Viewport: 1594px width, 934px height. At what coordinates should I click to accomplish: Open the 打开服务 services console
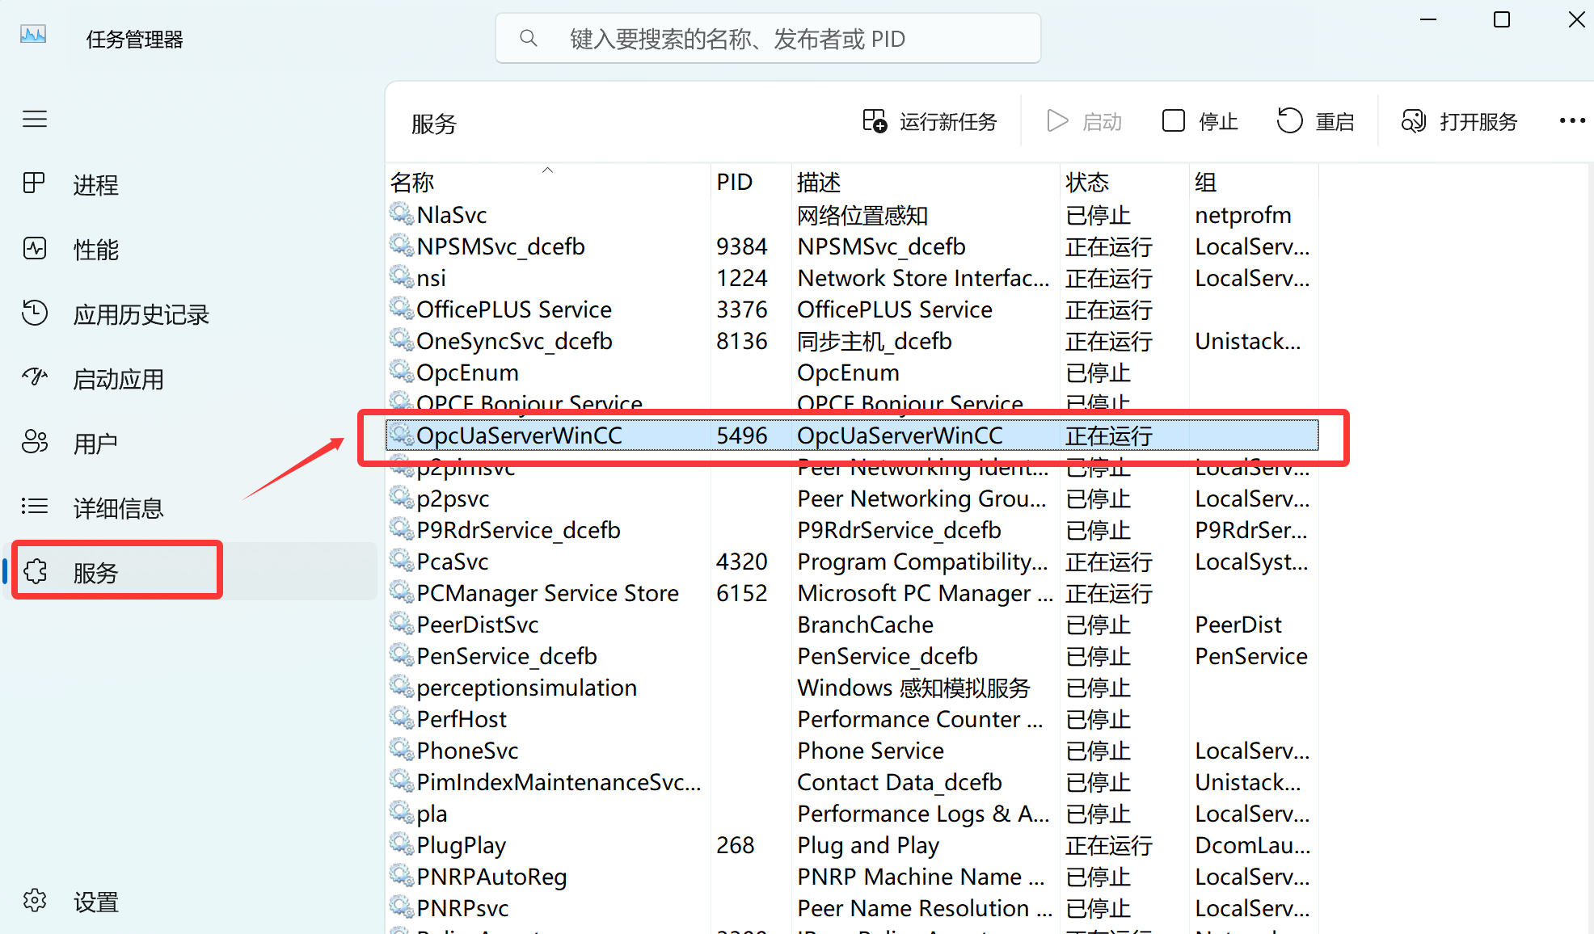pyautogui.click(x=1460, y=122)
